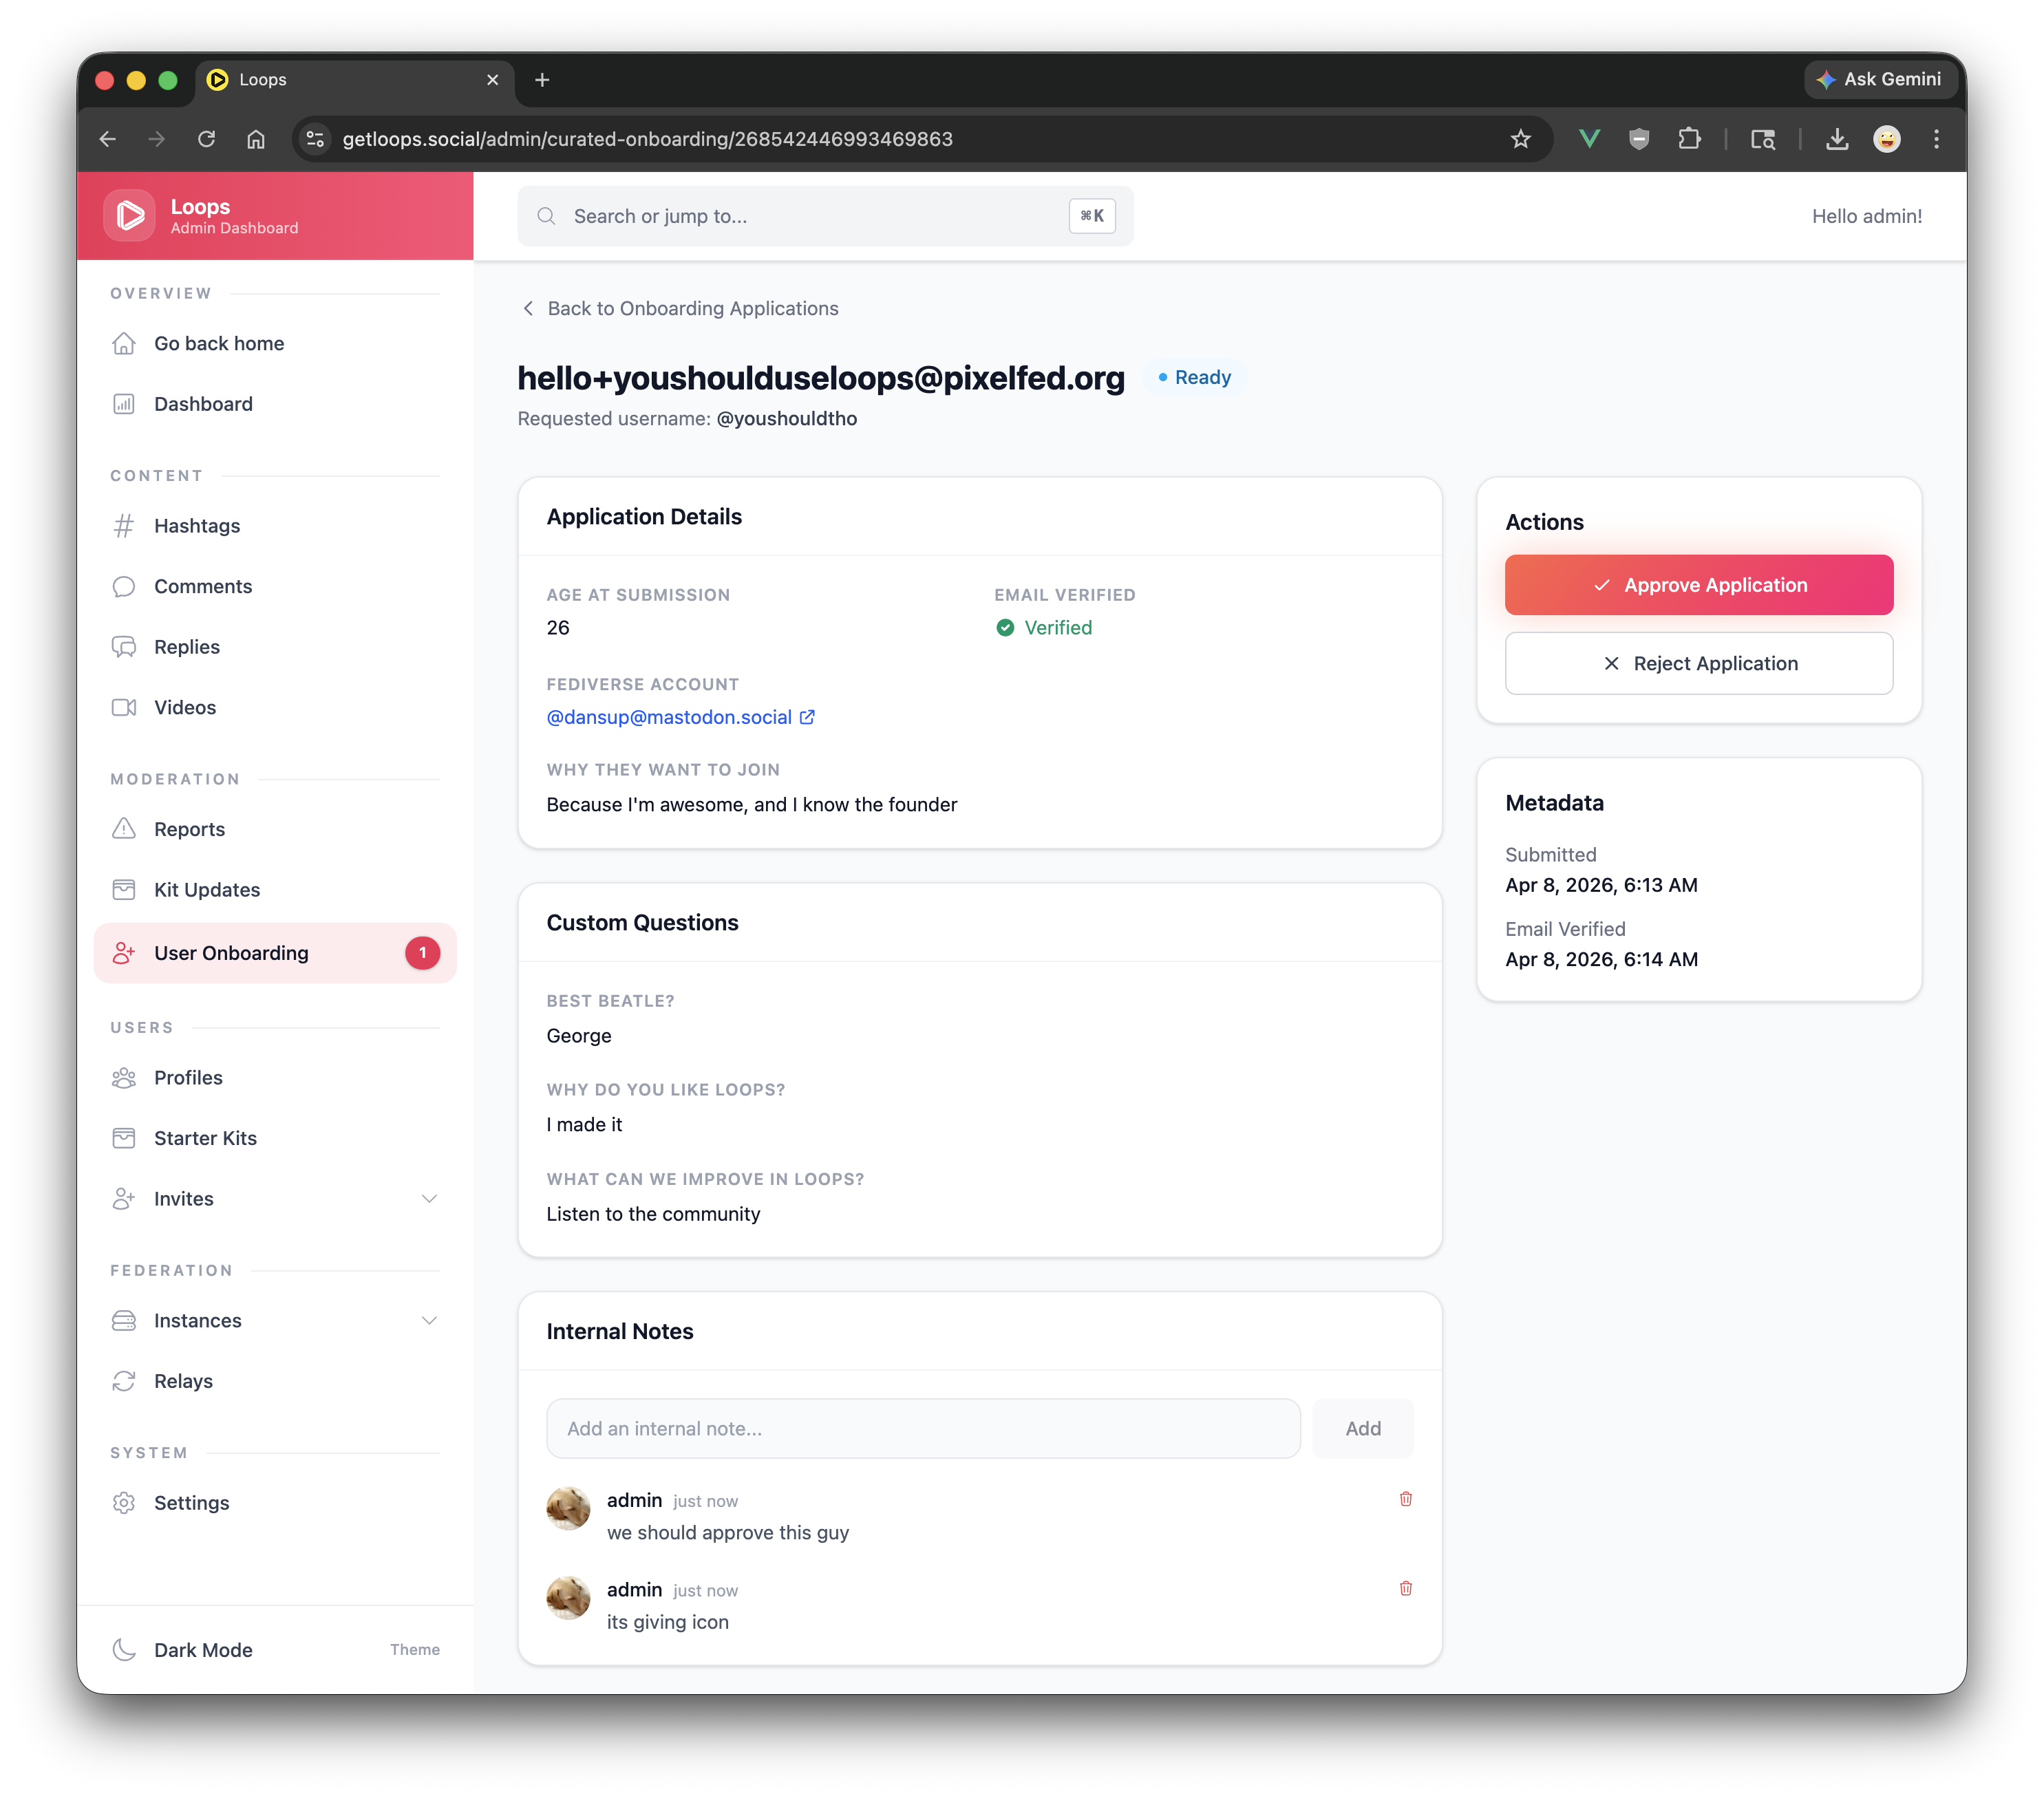Expand the Instances submenu chevron
Screen dimensions: 2044x1796
pyautogui.click(x=429, y=1321)
